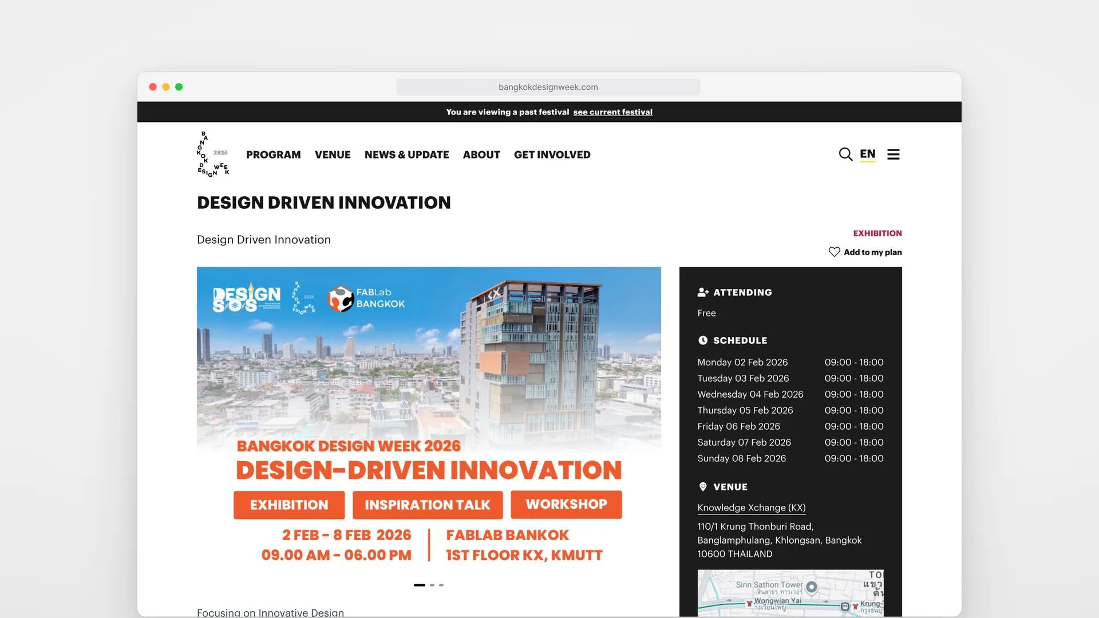Viewport: 1099px width, 618px height.
Task: Click the Sunday 08 Feb 2026 schedule row
Action: [x=790, y=458]
